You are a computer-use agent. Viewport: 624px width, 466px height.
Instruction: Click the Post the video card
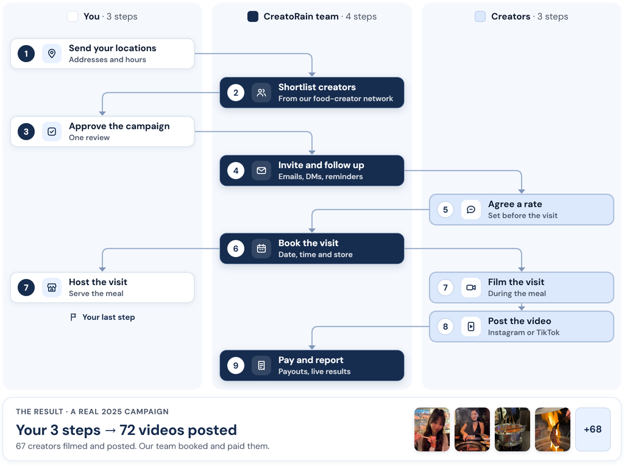tap(522, 327)
